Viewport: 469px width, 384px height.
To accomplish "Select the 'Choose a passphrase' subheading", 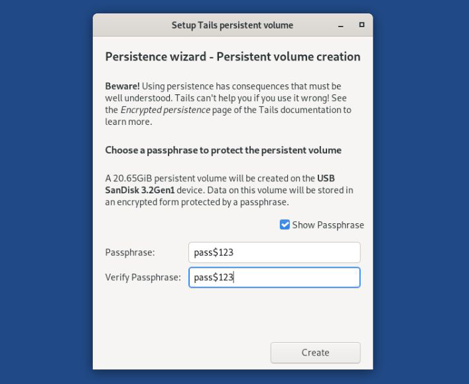I will pyautogui.click(x=223, y=150).
